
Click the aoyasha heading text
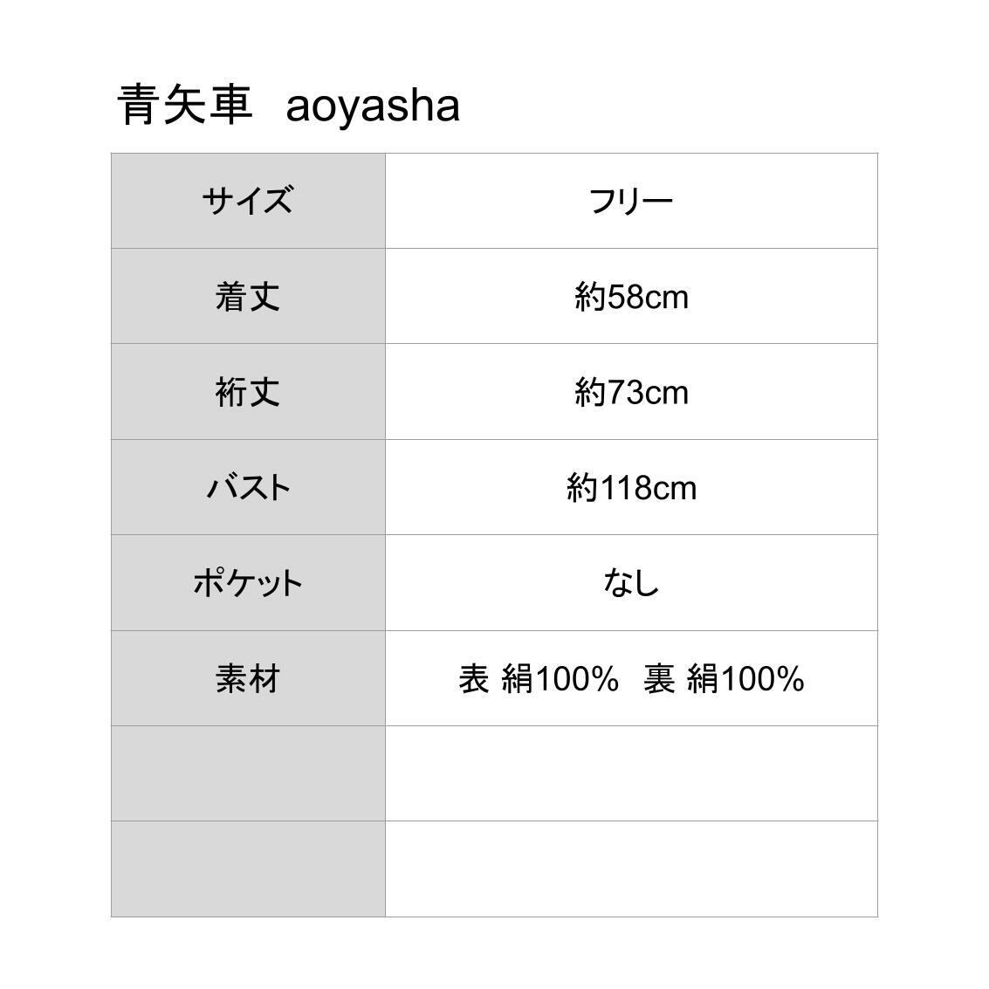[373, 106]
